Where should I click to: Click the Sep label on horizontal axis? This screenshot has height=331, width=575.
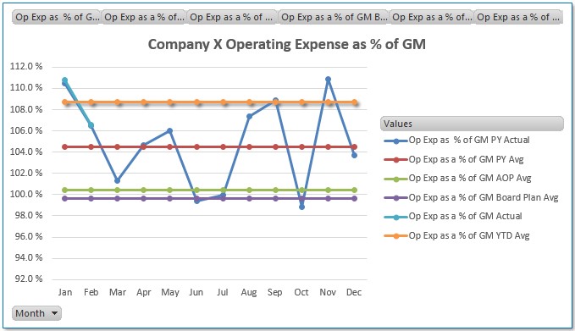(x=275, y=293)
